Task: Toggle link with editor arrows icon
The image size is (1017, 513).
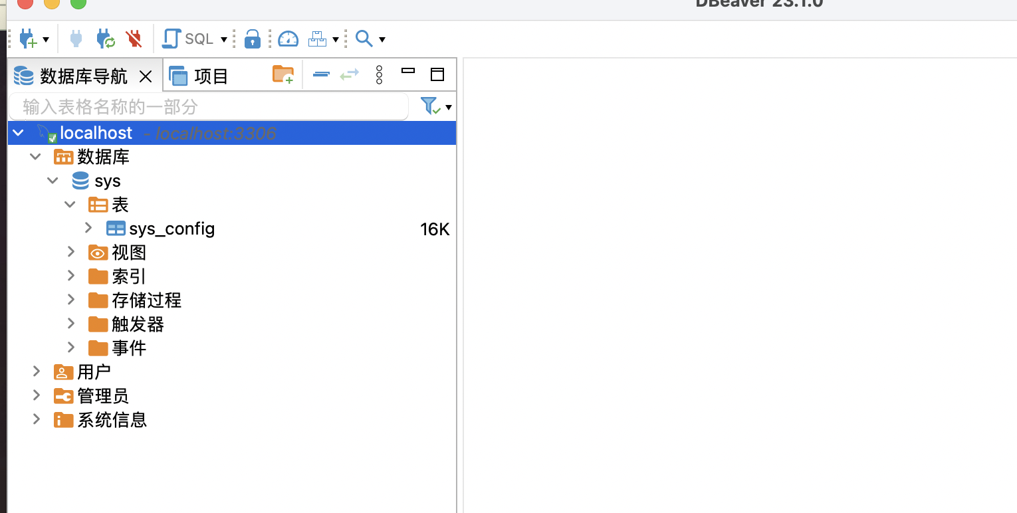Action: [x=350, y=74]
